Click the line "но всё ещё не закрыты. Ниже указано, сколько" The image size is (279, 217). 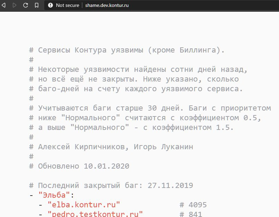[134, 79]
